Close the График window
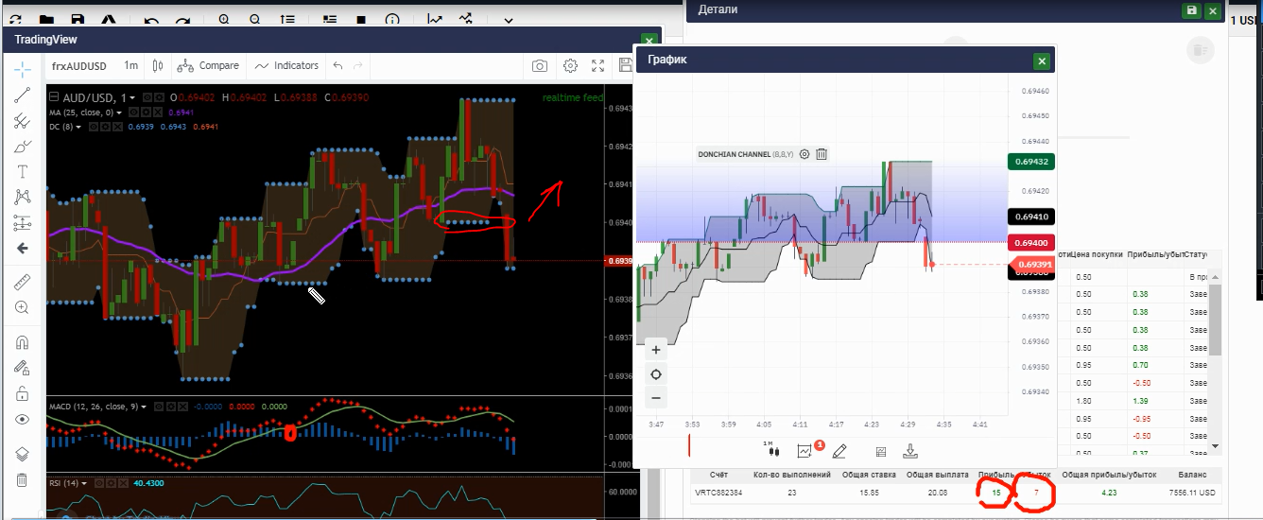Viewport: 1263px width, 520px height. click(1042, 61)
